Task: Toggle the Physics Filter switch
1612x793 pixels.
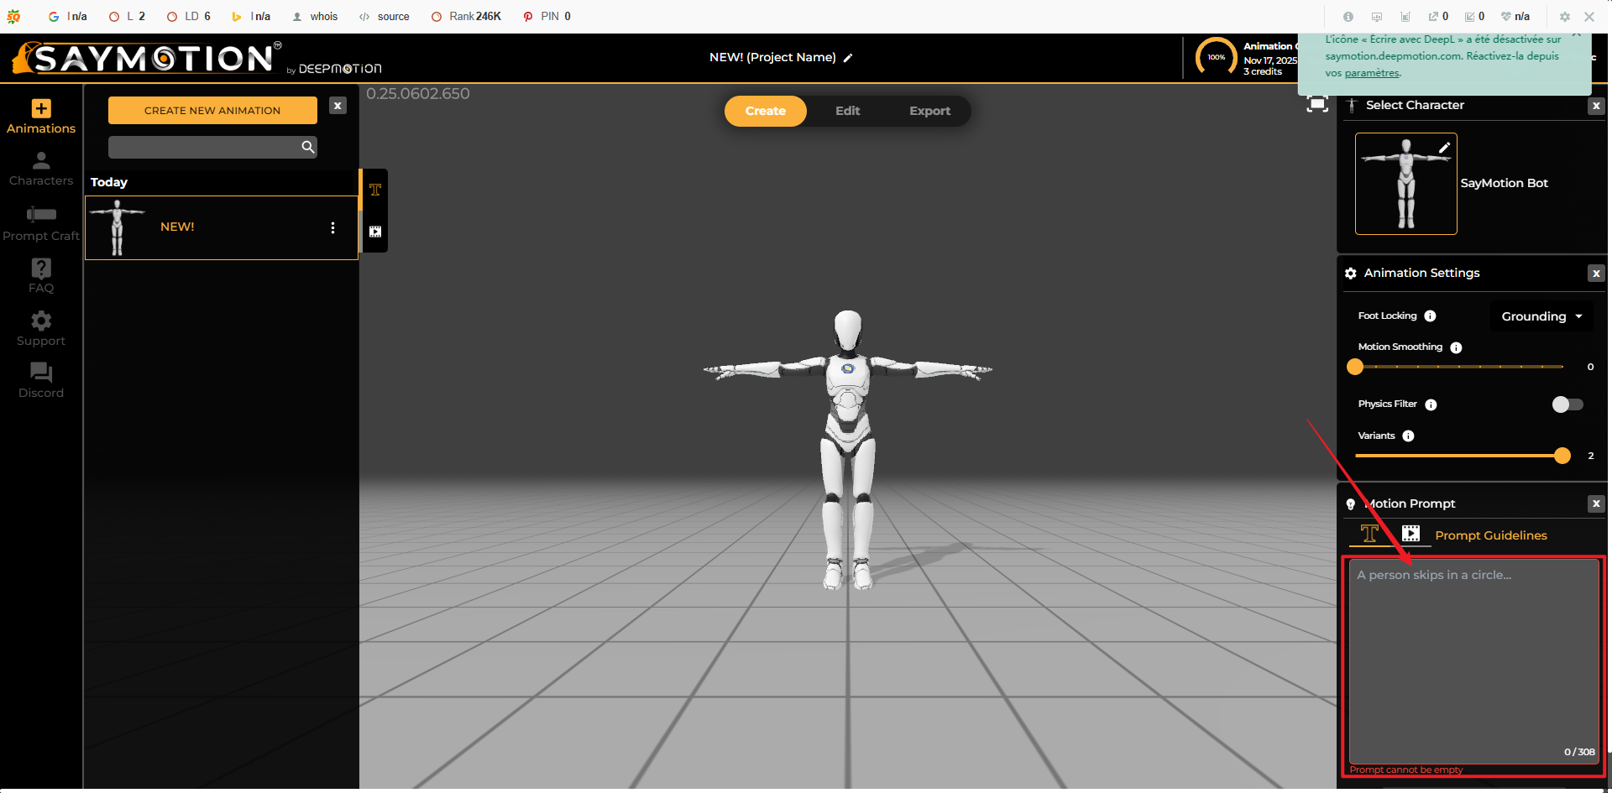Action: (x=1567, y=404)
